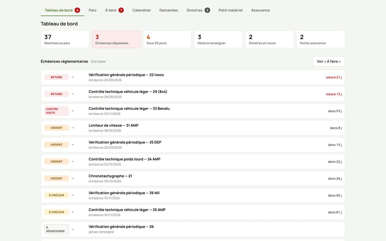The width and height of the screenshot is (386, 241).
Task: Click À PRÉVOIR tag on 36 Mil row
Action: (57, 195)
